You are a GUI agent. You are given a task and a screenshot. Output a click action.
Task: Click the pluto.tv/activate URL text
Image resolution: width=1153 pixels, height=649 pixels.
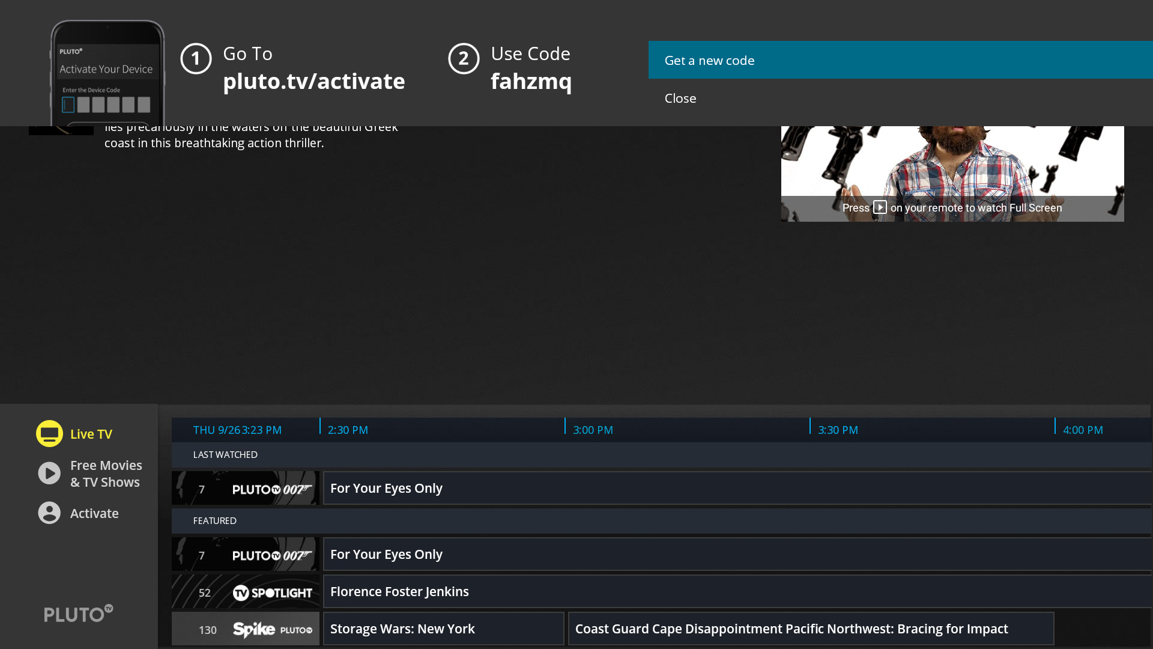tap(314, 81)
